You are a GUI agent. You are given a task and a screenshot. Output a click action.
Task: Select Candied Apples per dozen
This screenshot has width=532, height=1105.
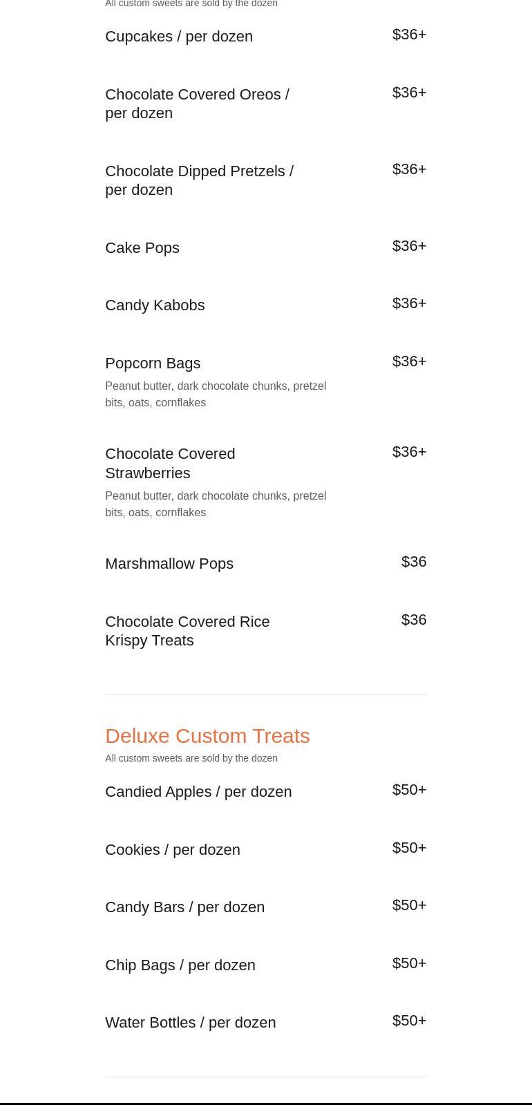(198, 792)
